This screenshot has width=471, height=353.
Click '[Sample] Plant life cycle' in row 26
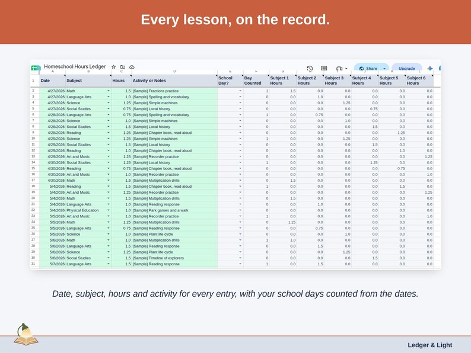pos(174,234)
